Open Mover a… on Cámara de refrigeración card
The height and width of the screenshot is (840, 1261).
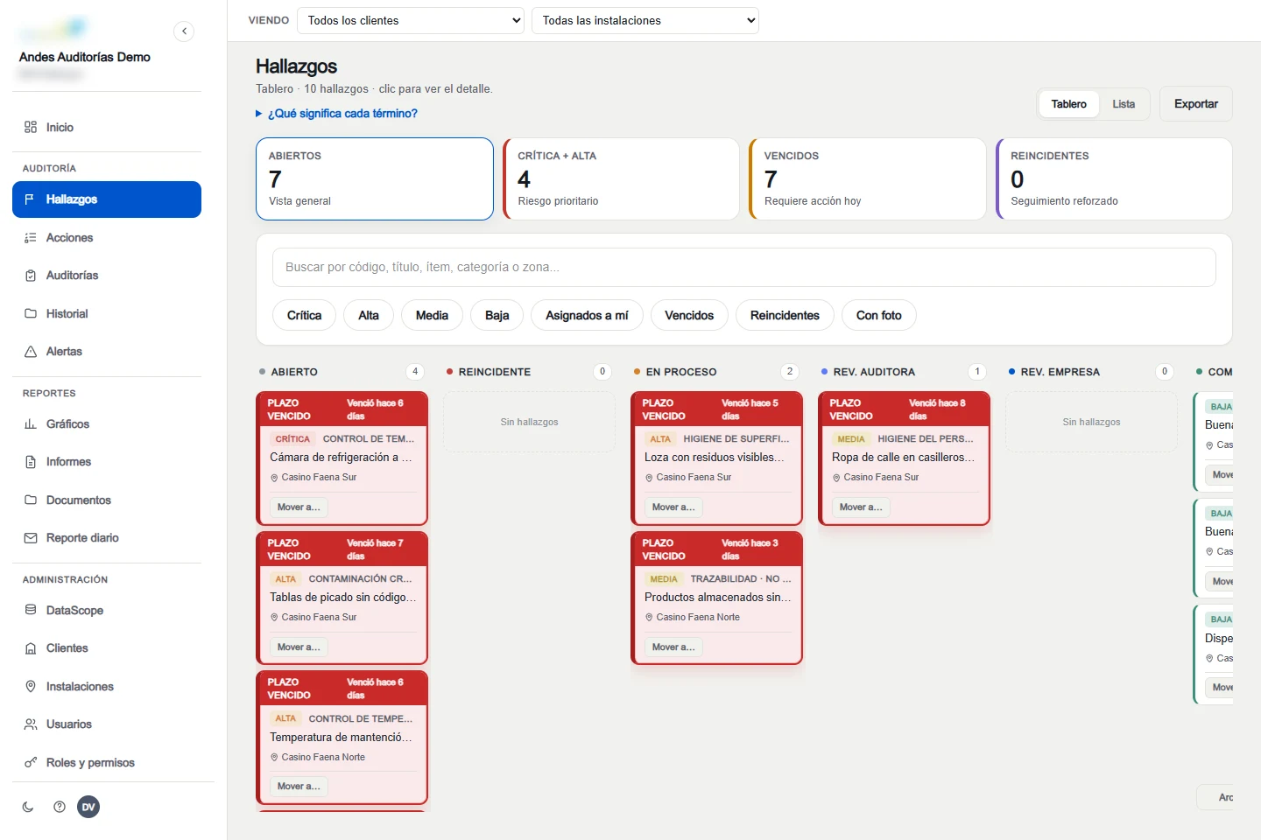299,507
